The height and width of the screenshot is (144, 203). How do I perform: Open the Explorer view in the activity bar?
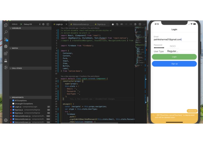coord(6,25)
